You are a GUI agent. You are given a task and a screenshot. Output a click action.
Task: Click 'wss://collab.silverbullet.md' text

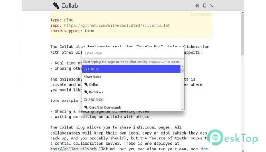82,149
